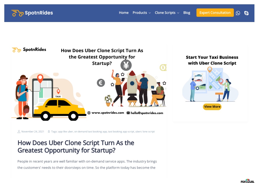
Task: Open Clone Scripts menu
Action: [x=165, y=13]
